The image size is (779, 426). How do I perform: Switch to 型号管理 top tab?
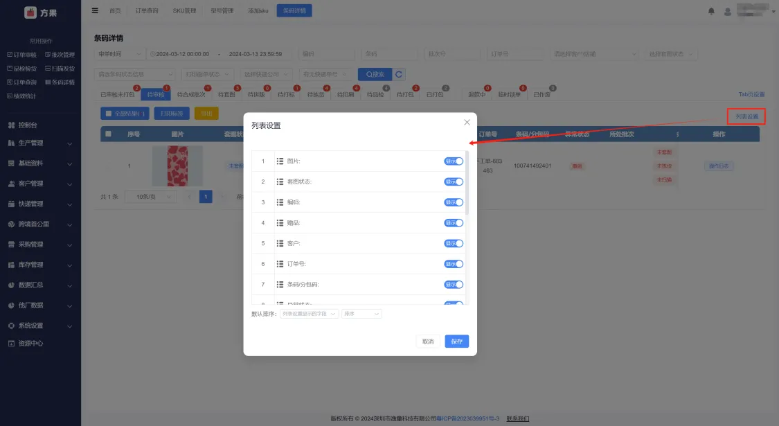click(x=222, y=10)
